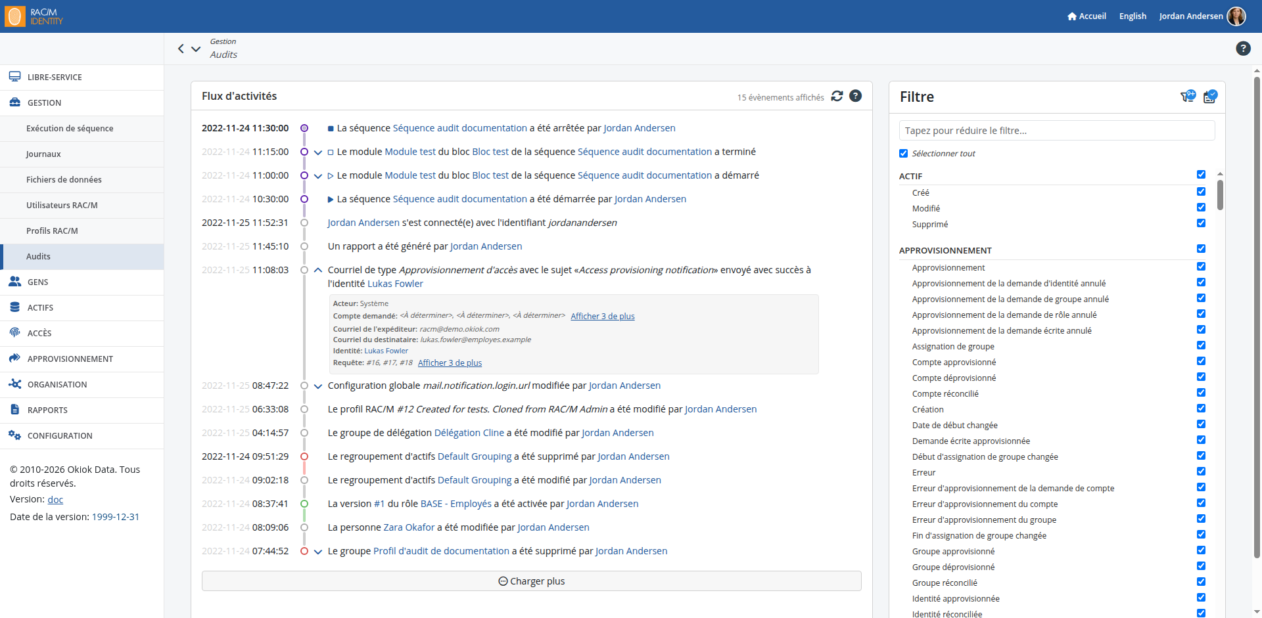Screen dimensions: 1262x618
Task: Toggle the Créé filter checkbox
Action: tap(1201, 192)
